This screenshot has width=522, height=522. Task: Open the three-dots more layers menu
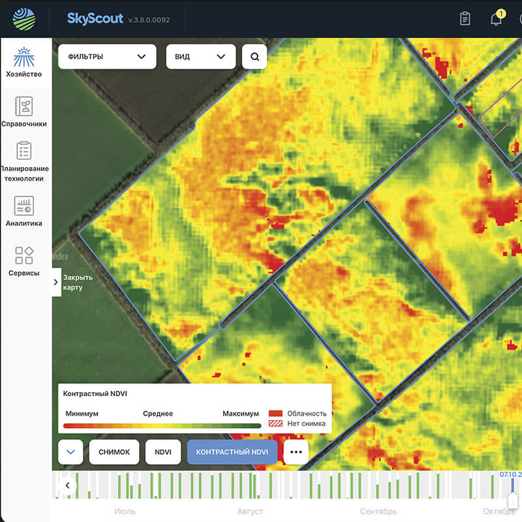(296, 452)
